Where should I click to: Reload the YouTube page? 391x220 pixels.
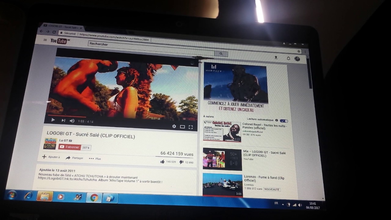point(54,32)
